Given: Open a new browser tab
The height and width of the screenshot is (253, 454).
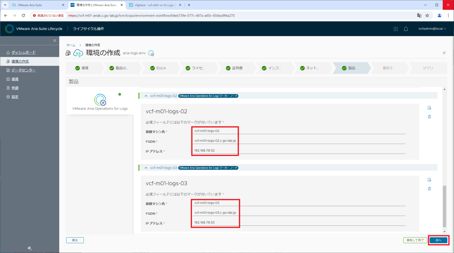Looking at the screenshot, I should pos(189,5).
